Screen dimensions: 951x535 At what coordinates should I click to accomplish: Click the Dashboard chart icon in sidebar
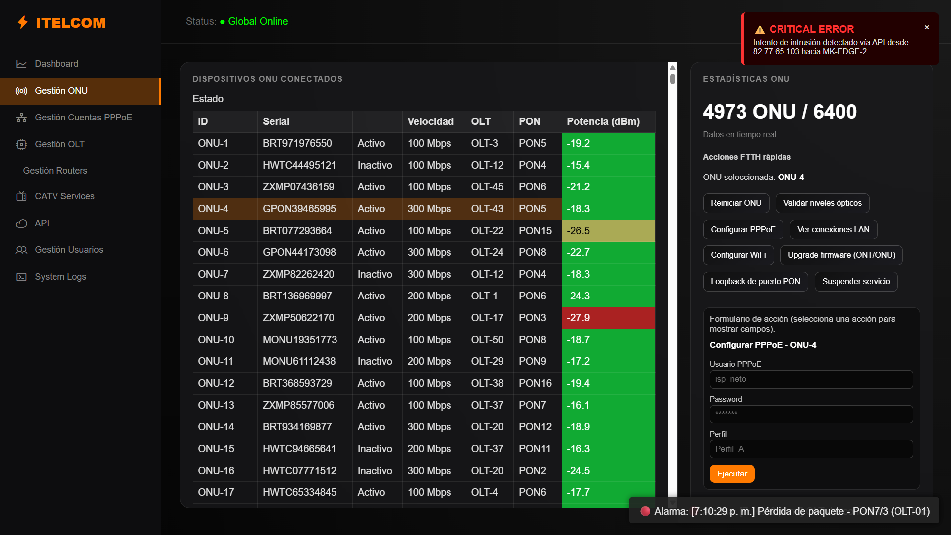(x=21, y=64)
